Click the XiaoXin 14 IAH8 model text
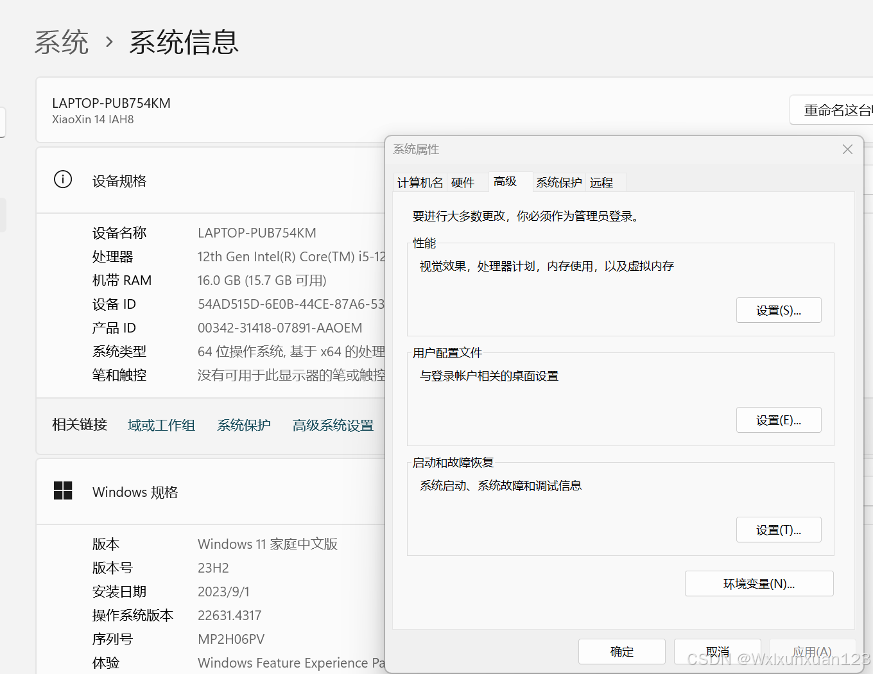This screenshot has height=674, width=873. [93, 119]
